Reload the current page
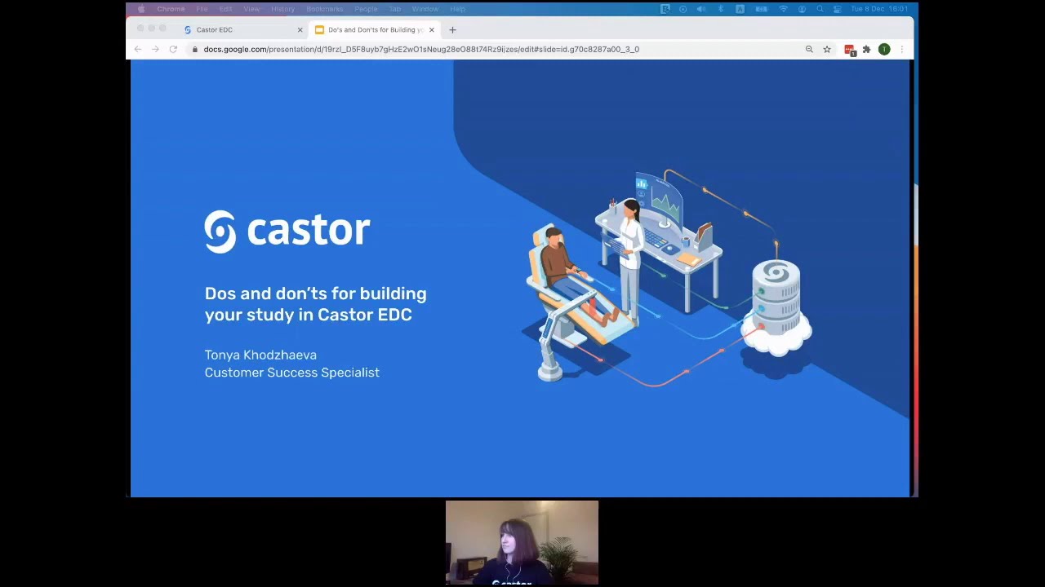This screenshot has height=587, width=1045. (x=173, y=50)
